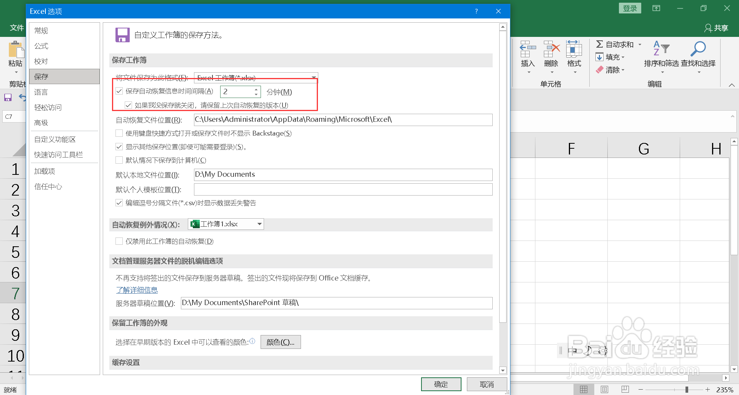Click the AutoRecover file location field
The width and height of the screenshot is (739, 395).
pos(343,120)
